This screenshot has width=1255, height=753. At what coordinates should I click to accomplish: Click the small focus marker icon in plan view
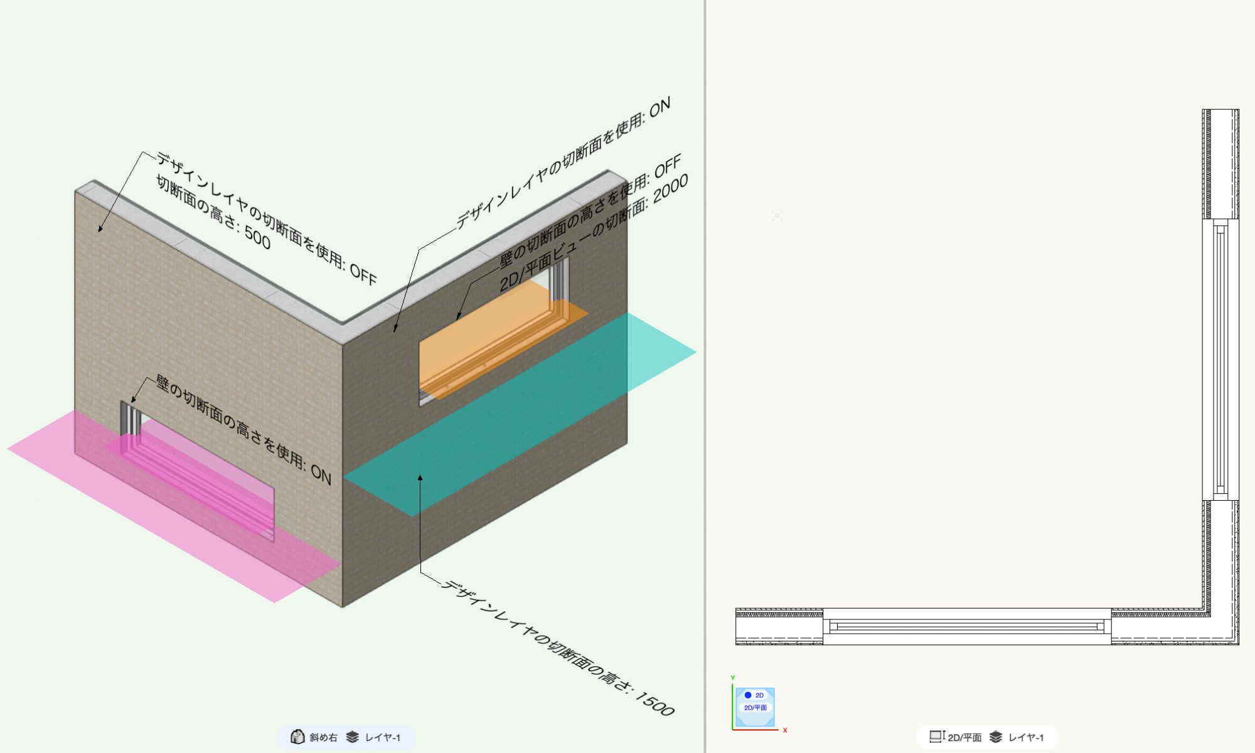pos(777,215)
